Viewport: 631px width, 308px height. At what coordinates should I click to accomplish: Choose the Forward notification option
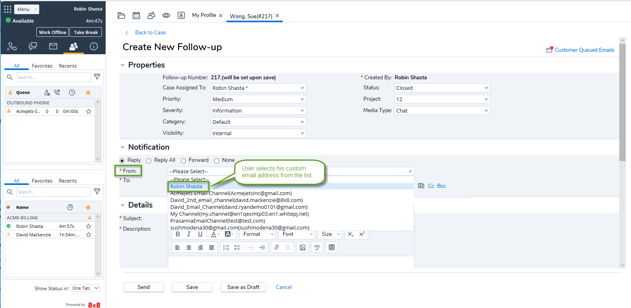click(184, 160)
